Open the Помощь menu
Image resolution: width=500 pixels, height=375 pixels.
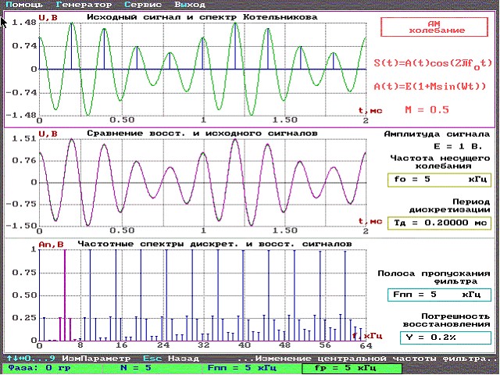pyautogui.click(x=23, y=5)
